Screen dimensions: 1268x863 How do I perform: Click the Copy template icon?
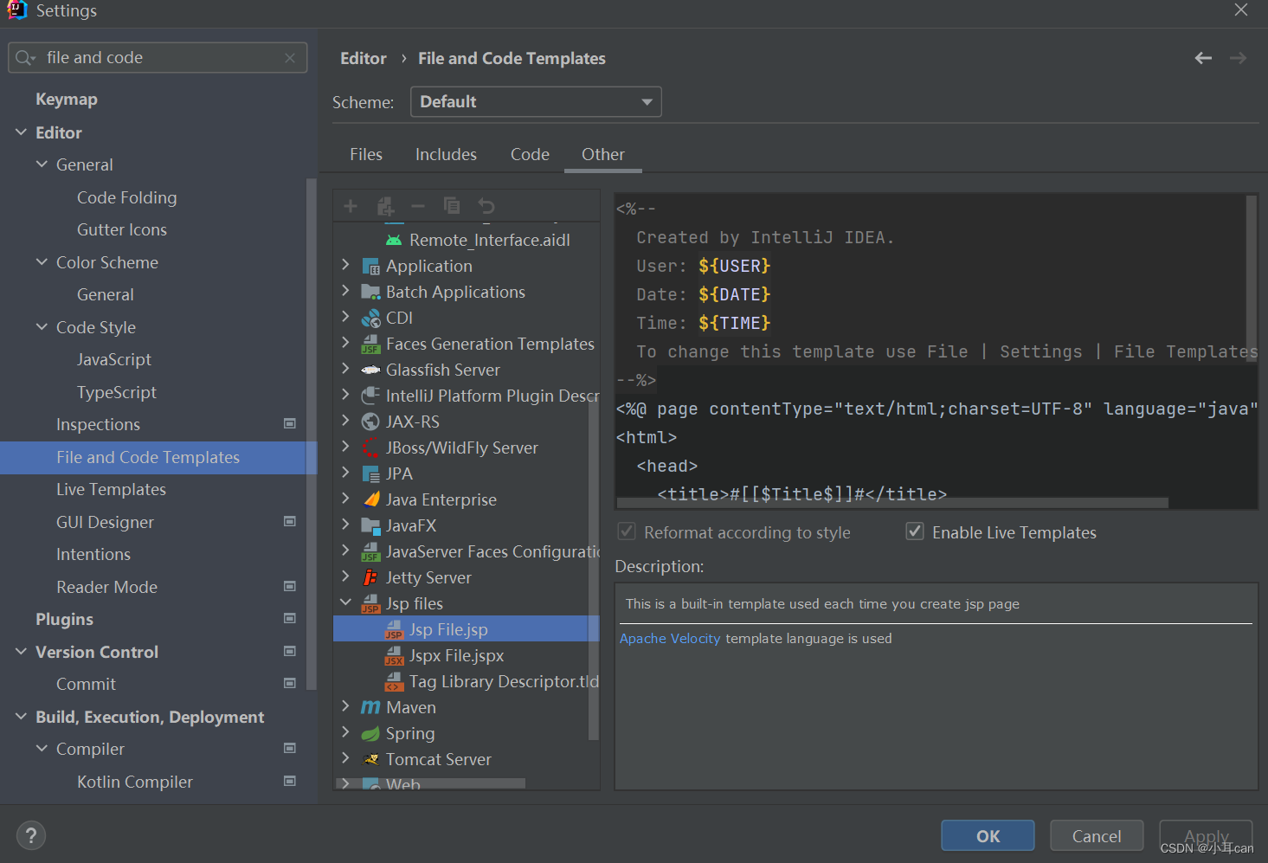coord(452,206)
